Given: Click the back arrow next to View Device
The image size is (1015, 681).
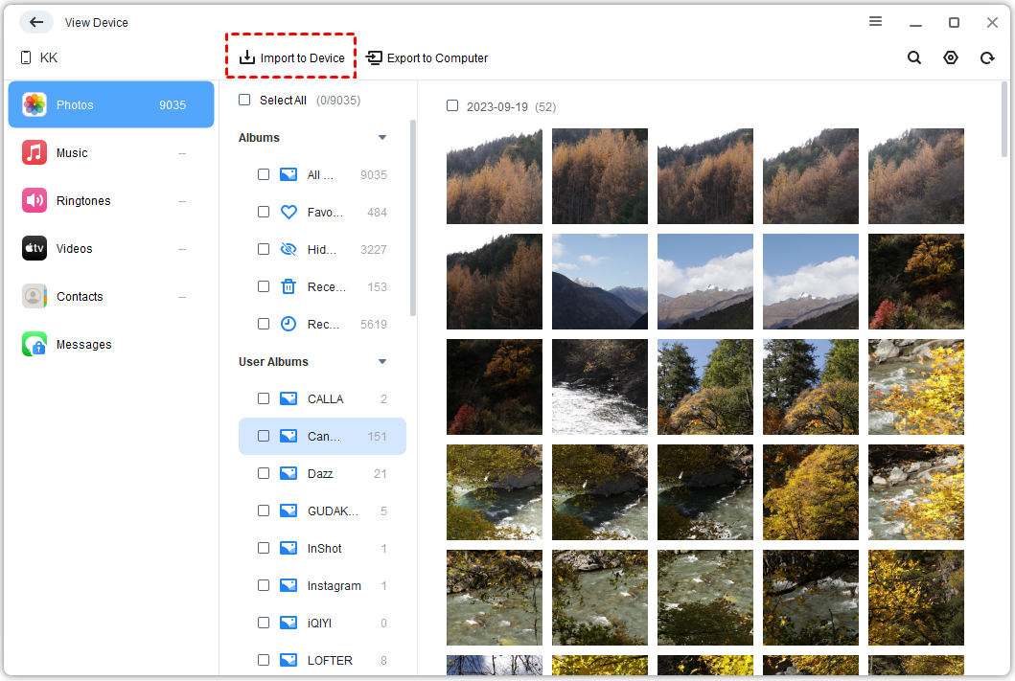Looking at the screenshot, I should coord(36,22).
